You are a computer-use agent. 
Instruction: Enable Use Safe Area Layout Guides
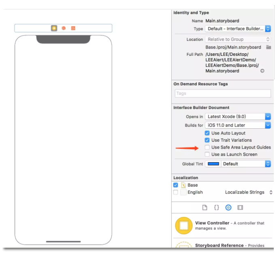click(207, 147)
